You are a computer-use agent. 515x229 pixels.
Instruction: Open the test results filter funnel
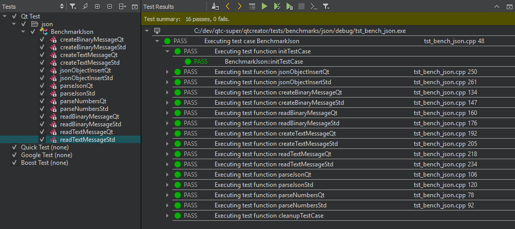click(x=327, y=7)
